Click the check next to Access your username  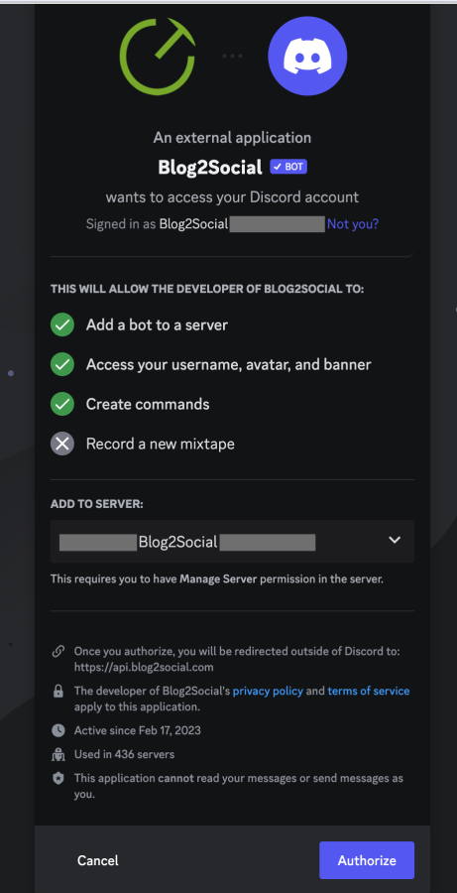tap(62, 364)
